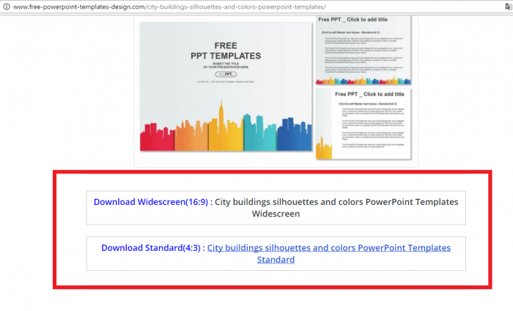Follow the underlined City buildings Standard template link

pos(328,248)
